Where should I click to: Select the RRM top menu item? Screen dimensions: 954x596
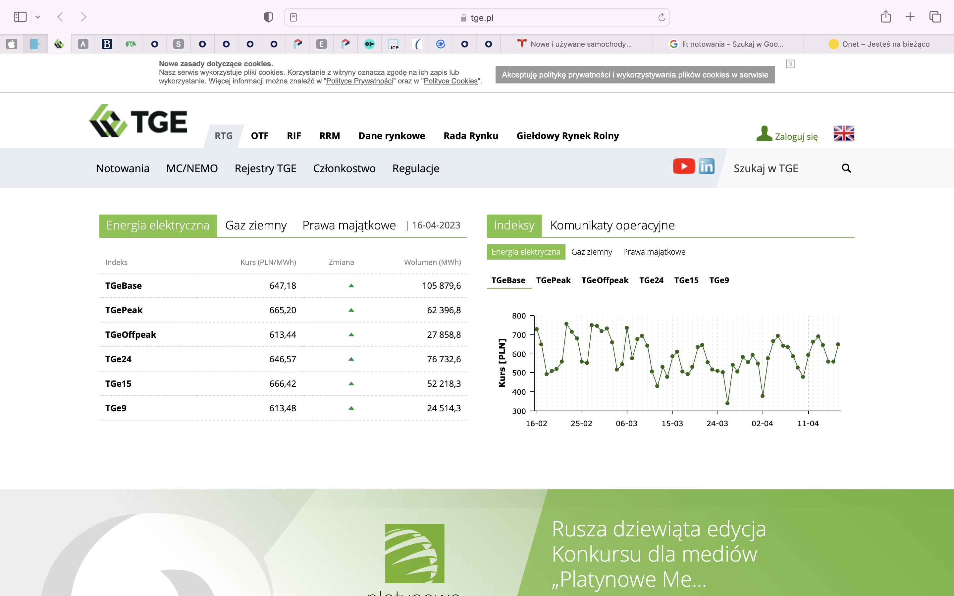coord(330,136)
